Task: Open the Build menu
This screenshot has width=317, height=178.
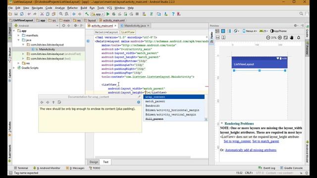Action: tap(84, 8)
